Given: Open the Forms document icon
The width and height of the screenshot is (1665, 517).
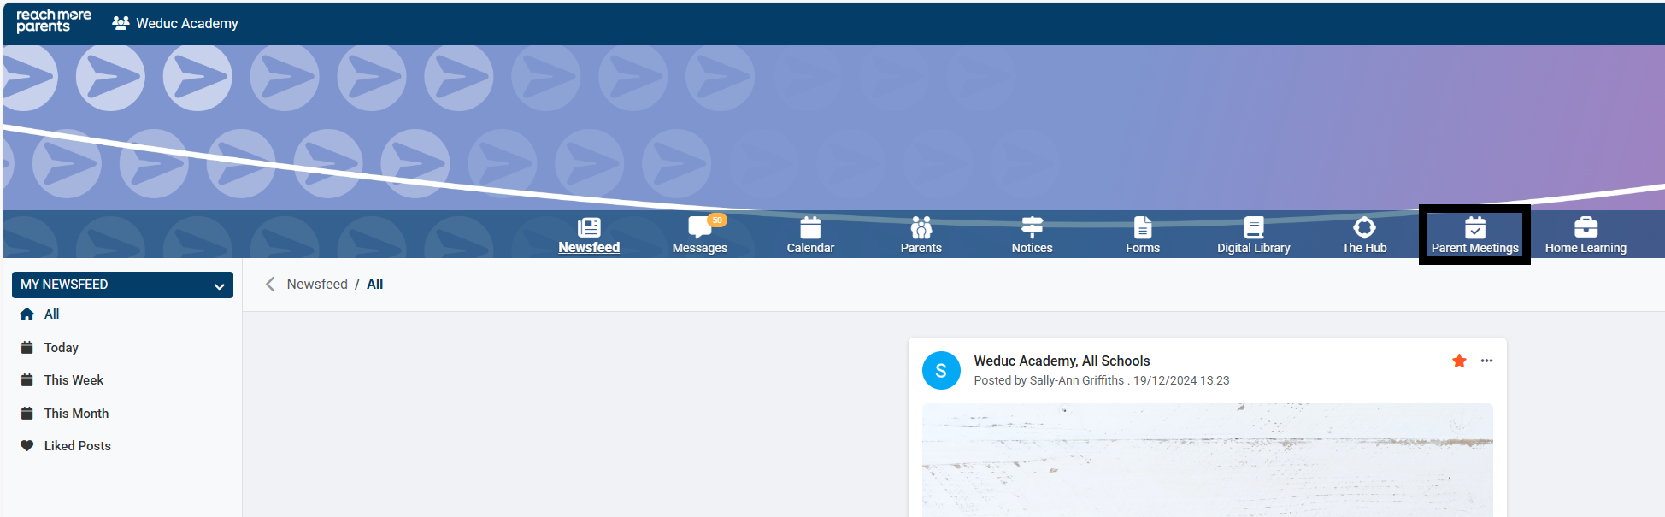Looking at the screenshot, I should (x=1142, y=228).
